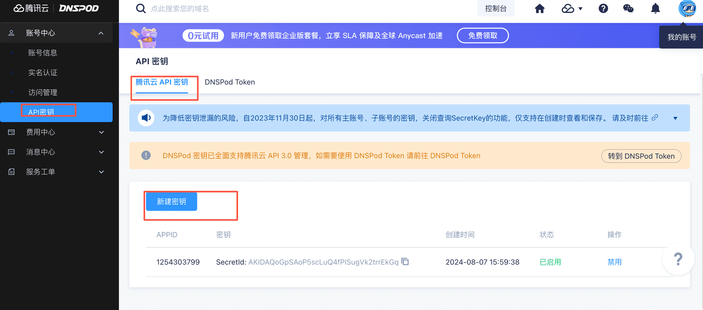The width and height of the screenshot is (703, 310).
Task: Click the Tencent Cloud DNSPod logo
Action: click(56, 8)
